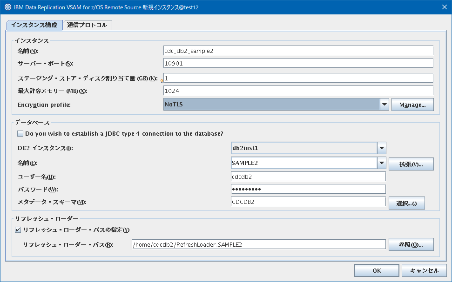Screen dimensions: 452x282
Task: Switch to the 通信プロトコル tab
Action: (87, 25)
